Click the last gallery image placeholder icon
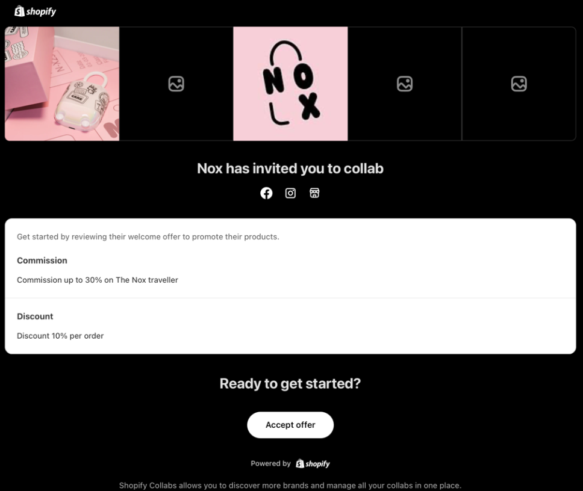This screenshot has width=583, height=491. point(519,84)
